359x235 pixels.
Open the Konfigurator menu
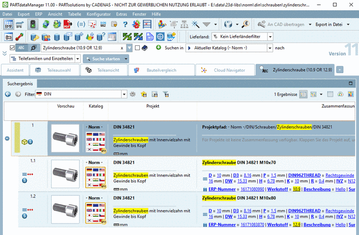(99, 14)
